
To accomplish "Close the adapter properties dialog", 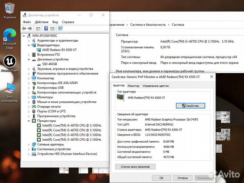I will (x=212, y=77).
